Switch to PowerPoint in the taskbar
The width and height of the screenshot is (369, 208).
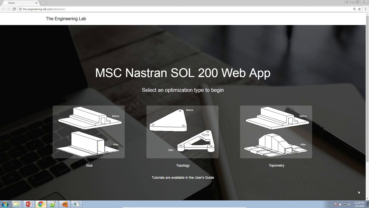click(x=29, y=204)
